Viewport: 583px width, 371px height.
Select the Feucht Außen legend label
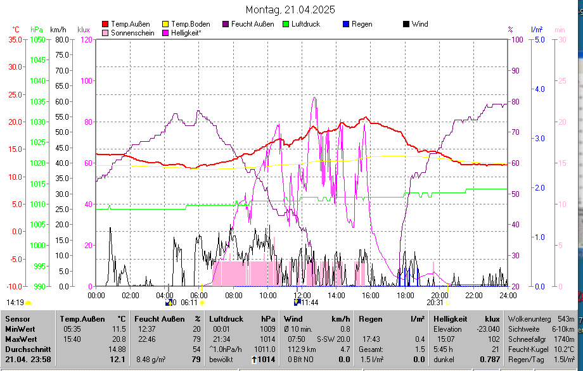[252, 24]
